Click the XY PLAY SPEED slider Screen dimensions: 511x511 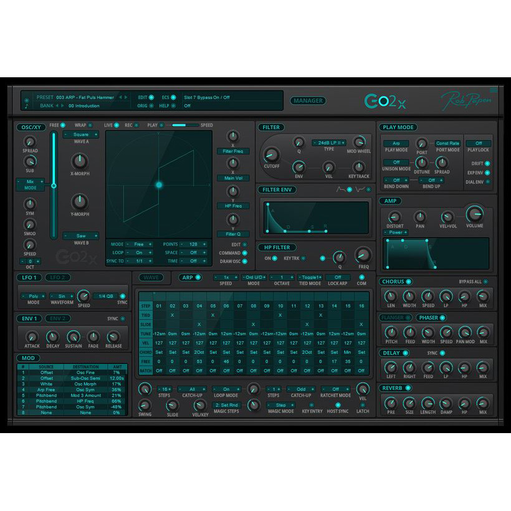click(185, 125)
